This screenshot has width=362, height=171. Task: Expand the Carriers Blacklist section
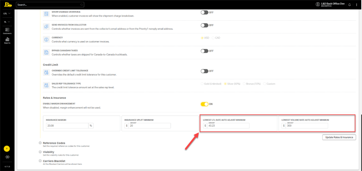[40, 161]
